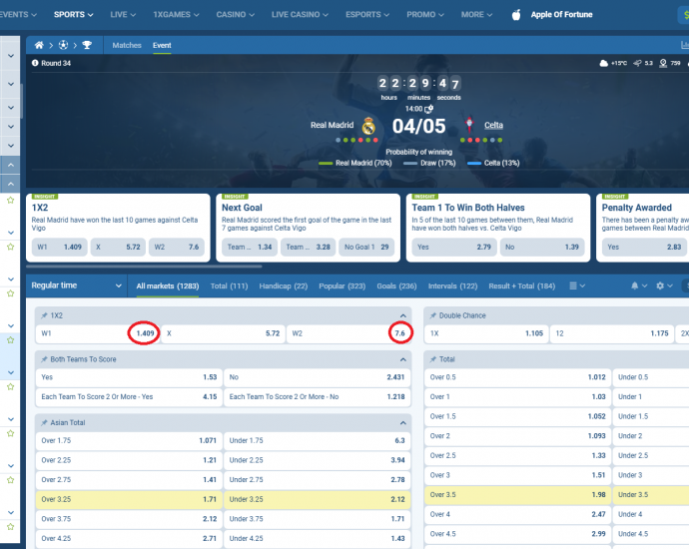Bet on W1 at 1.409 in 1X2 market
689x549 pixels.
pos(98,333)
